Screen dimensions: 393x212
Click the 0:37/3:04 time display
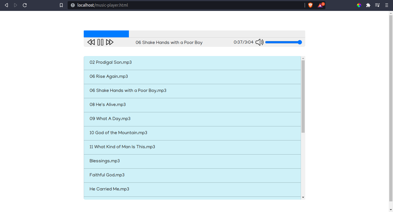[244, 42]
